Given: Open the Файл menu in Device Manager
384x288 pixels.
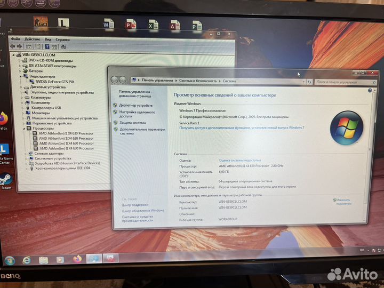Looking at the screenshot, I should pos(15,39).
